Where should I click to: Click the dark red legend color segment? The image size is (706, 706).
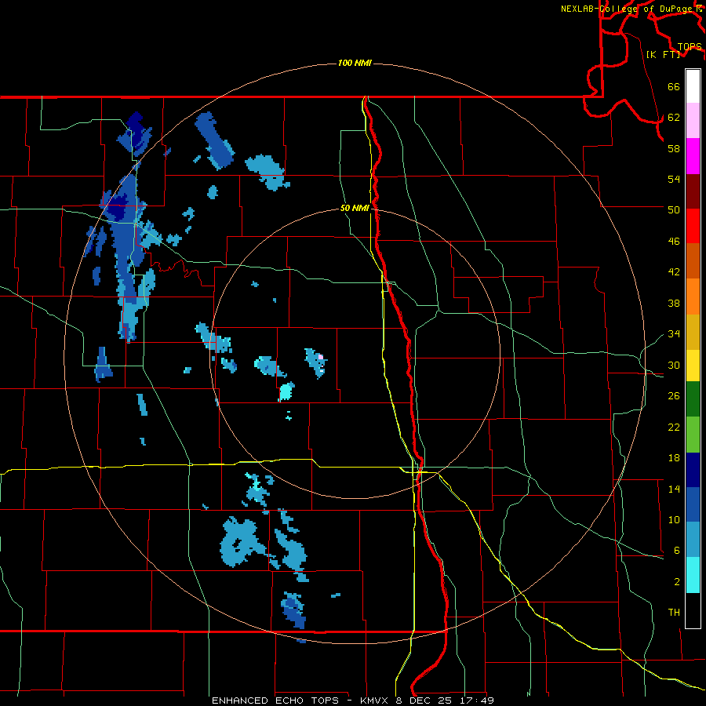(x=693, y=192)
